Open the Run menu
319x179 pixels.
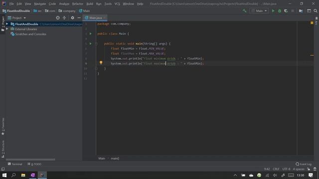(99, 3)
